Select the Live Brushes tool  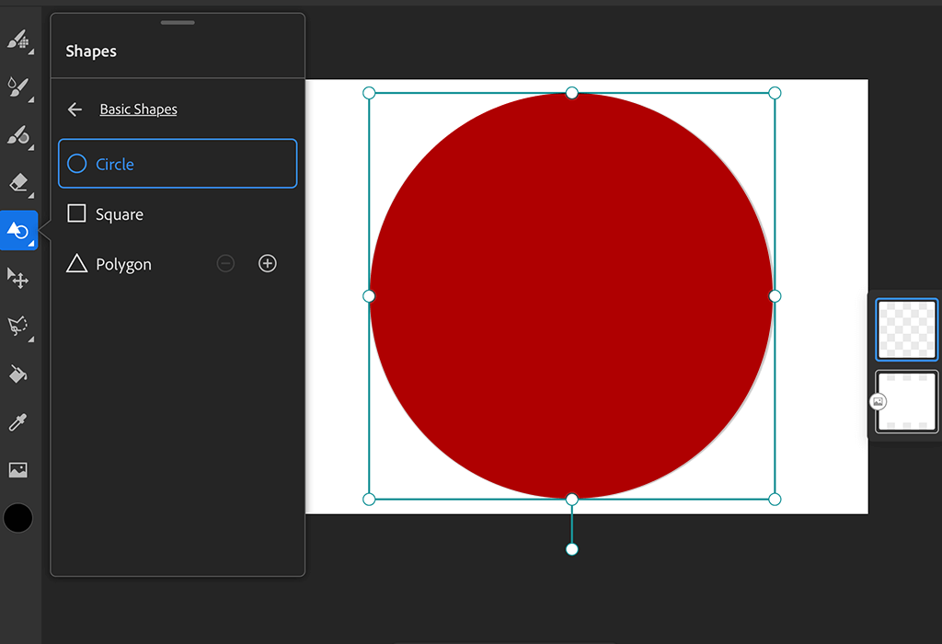(x=18, y=88)
